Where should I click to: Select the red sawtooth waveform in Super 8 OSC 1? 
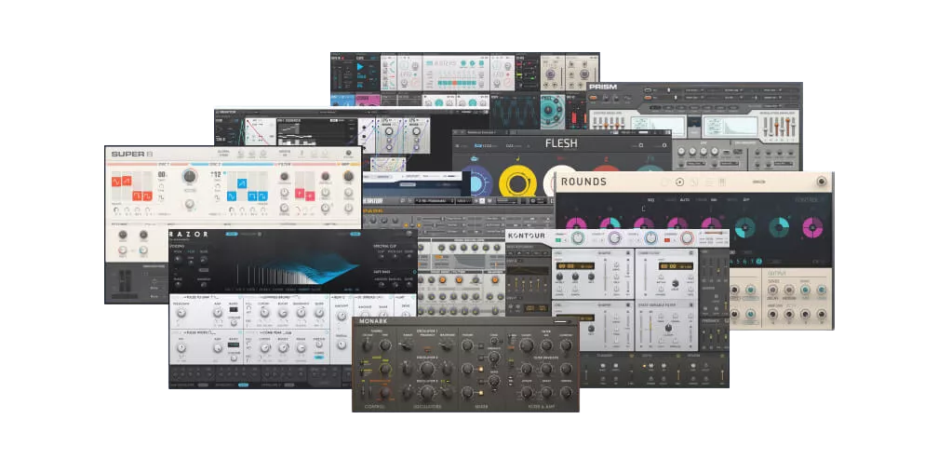127,181
